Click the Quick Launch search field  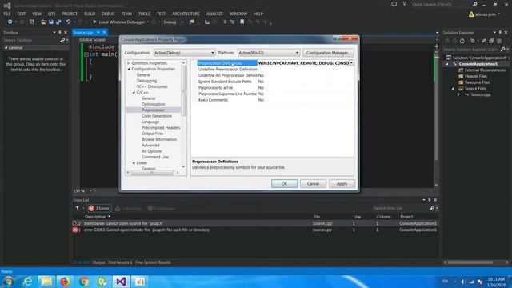click(441, 5)
